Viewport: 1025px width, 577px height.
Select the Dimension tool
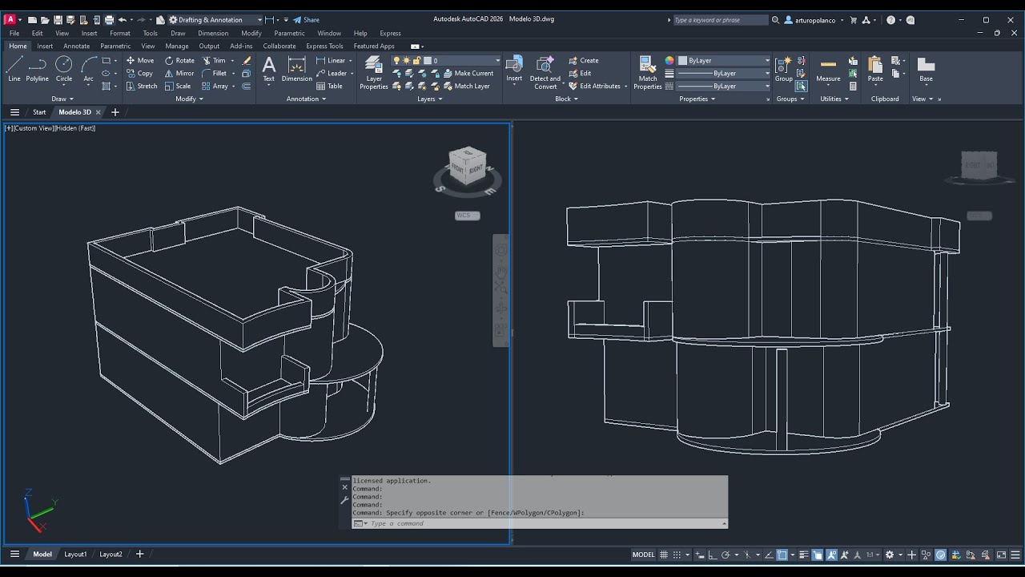click(x=296, y=69)
